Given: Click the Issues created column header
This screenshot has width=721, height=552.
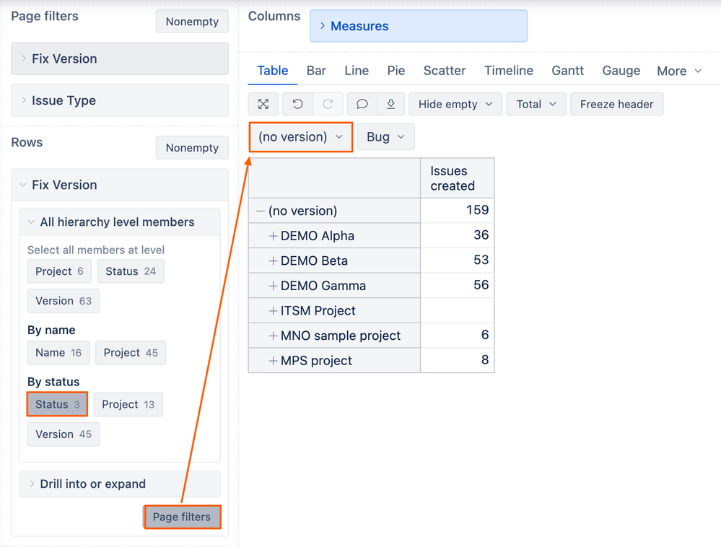Looking at the screenshot, I should pyautogui.click(x=457, y=178).
